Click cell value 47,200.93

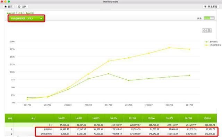pos(99,134)
